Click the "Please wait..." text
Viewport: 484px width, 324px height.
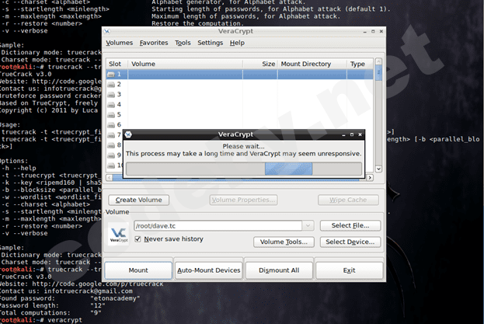pos(243,146)
